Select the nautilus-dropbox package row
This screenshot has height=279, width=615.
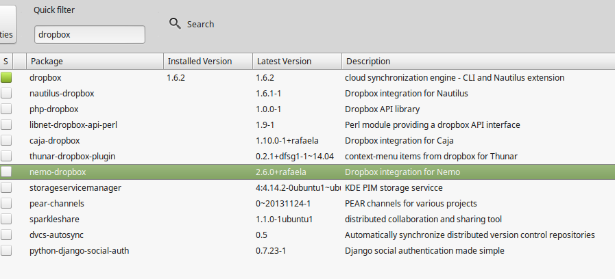tap(307, 93)
